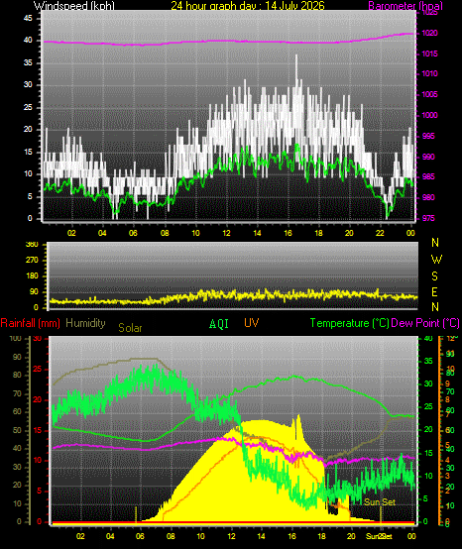Click the Solar legend label

(x=130, y=328)
